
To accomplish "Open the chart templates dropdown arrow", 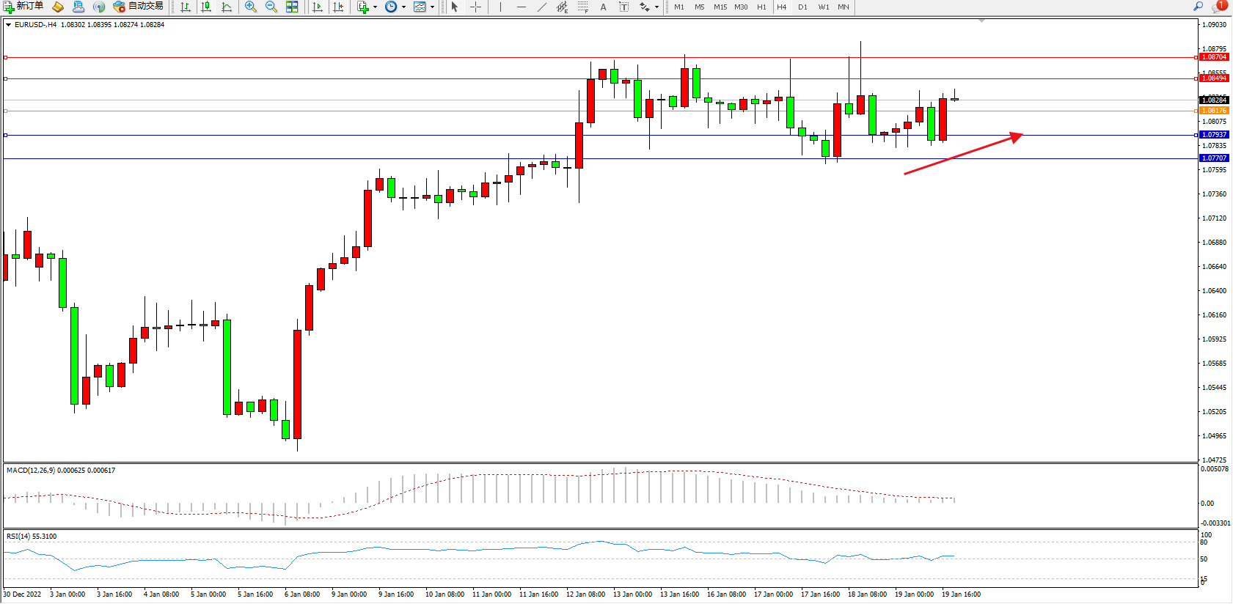I will point(432,7).
